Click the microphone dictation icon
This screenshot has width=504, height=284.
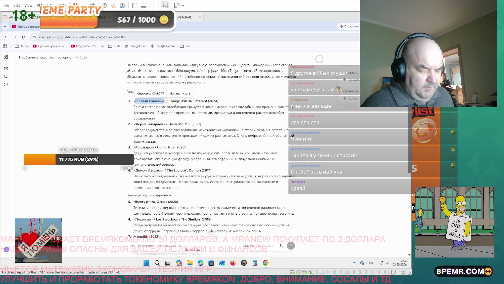click(281, 246)
